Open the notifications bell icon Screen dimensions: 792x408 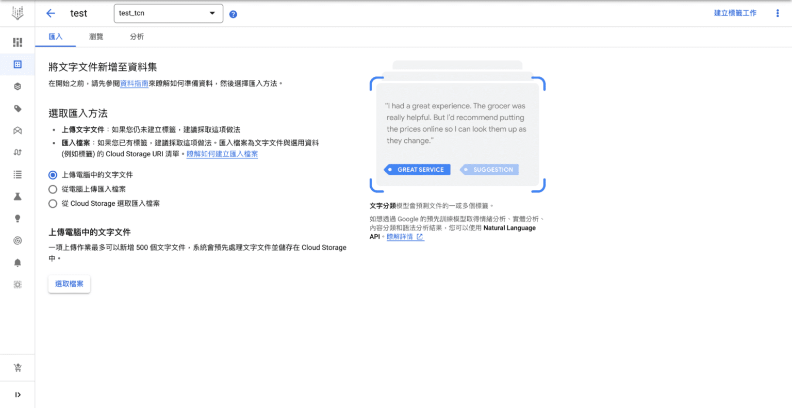(18, 262)
